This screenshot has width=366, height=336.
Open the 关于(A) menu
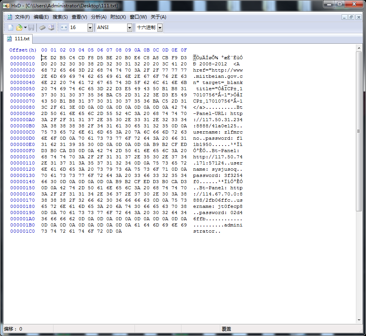tap(158, 17)
